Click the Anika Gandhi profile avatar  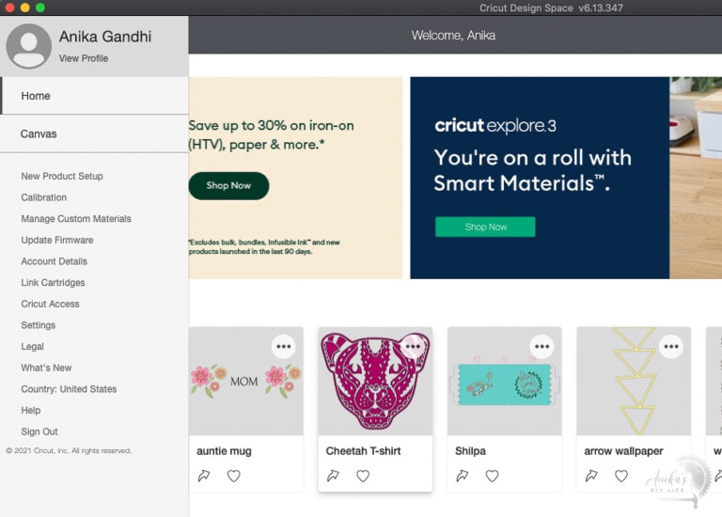29,46
